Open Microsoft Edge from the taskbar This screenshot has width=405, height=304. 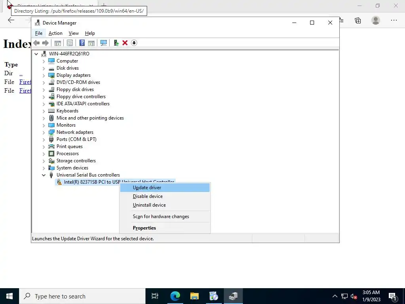pos(175,296)
